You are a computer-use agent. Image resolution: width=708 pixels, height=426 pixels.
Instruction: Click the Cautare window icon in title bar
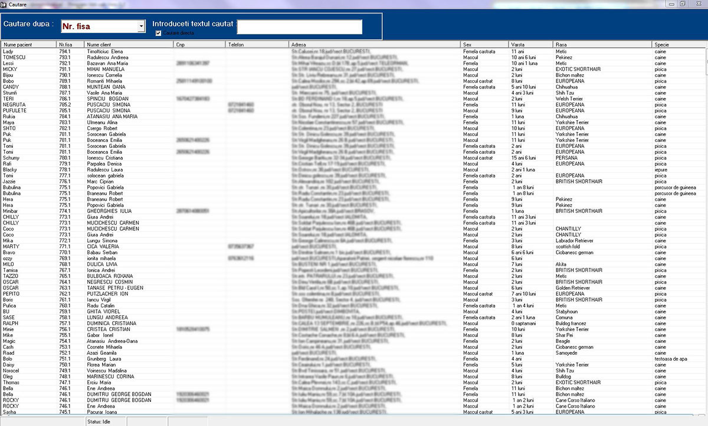coord(4,4)
